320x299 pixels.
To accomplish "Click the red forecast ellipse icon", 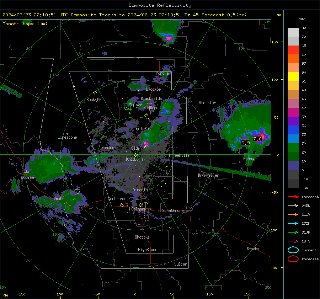I will (293, 259).
